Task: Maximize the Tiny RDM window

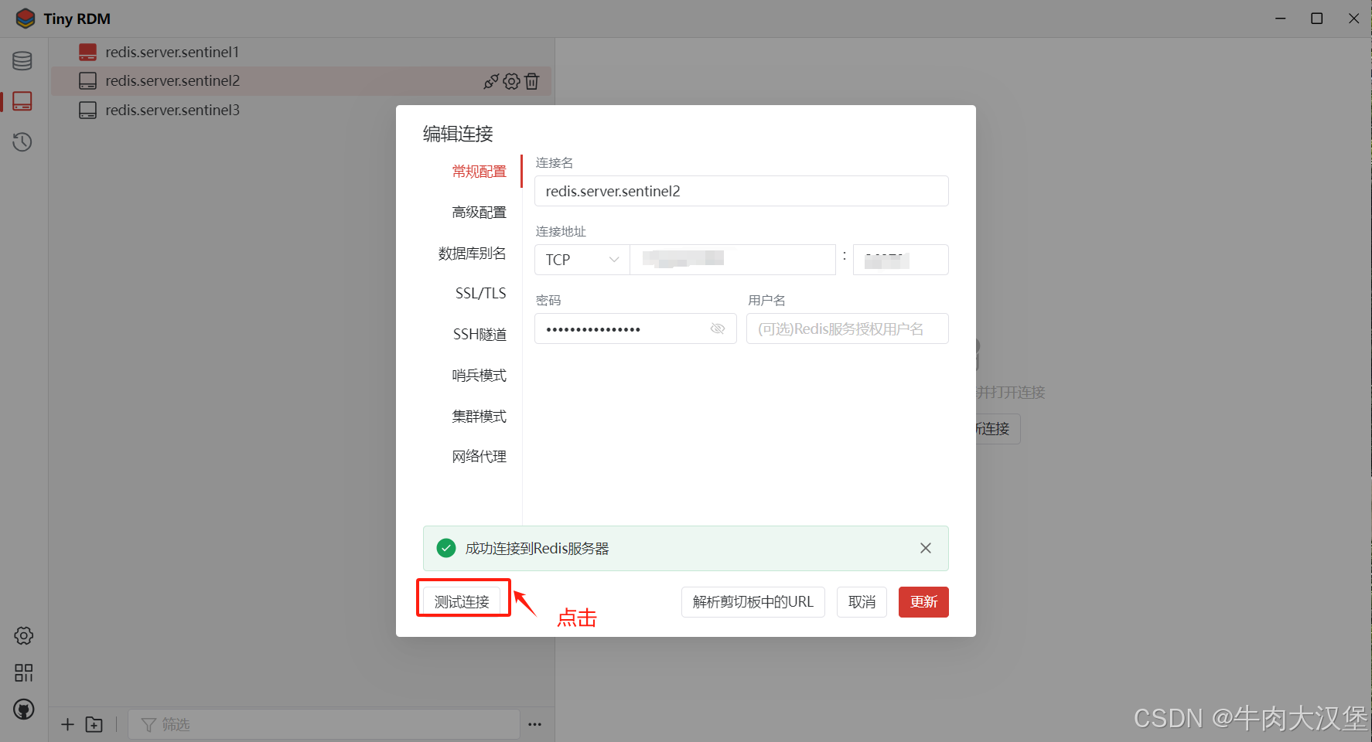Action: pos(1317,19)
